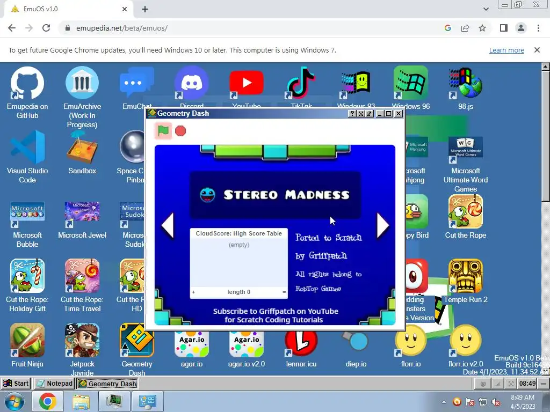Dismiss the Chrome update infobar

537,50
